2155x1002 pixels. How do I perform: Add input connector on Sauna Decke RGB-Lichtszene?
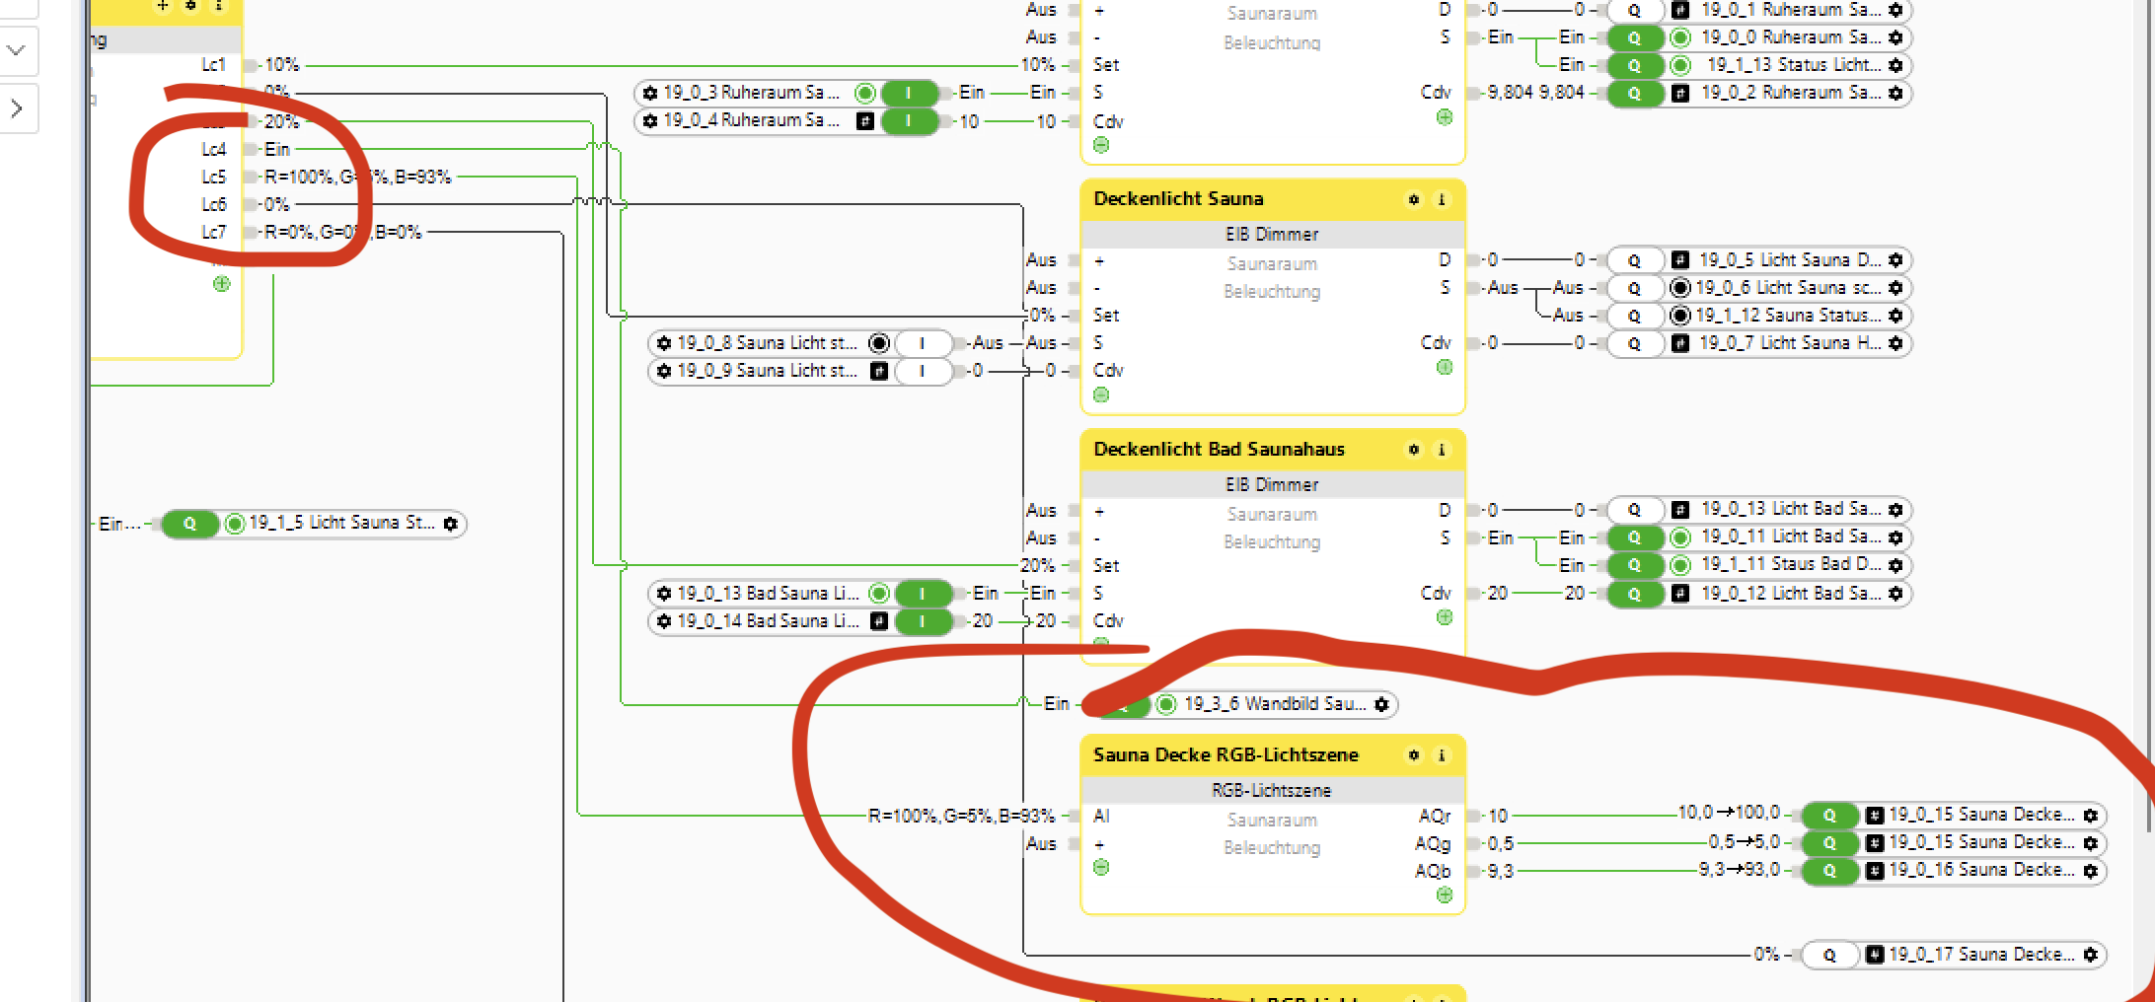(x=1101, y=867)
